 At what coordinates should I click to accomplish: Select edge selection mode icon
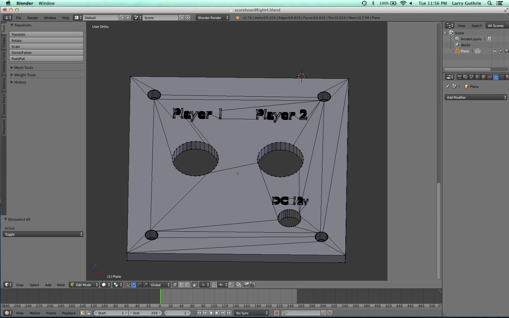(x=181, y=285)
